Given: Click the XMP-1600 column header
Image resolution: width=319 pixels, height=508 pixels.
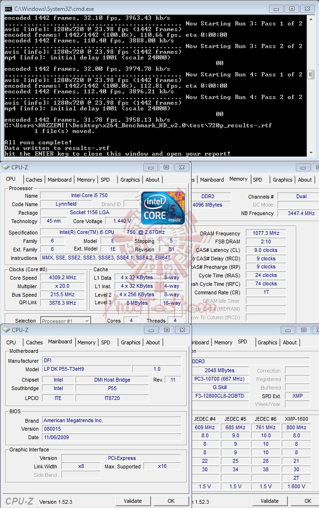Looking at the screenshot, I should (x=296, y=419).
